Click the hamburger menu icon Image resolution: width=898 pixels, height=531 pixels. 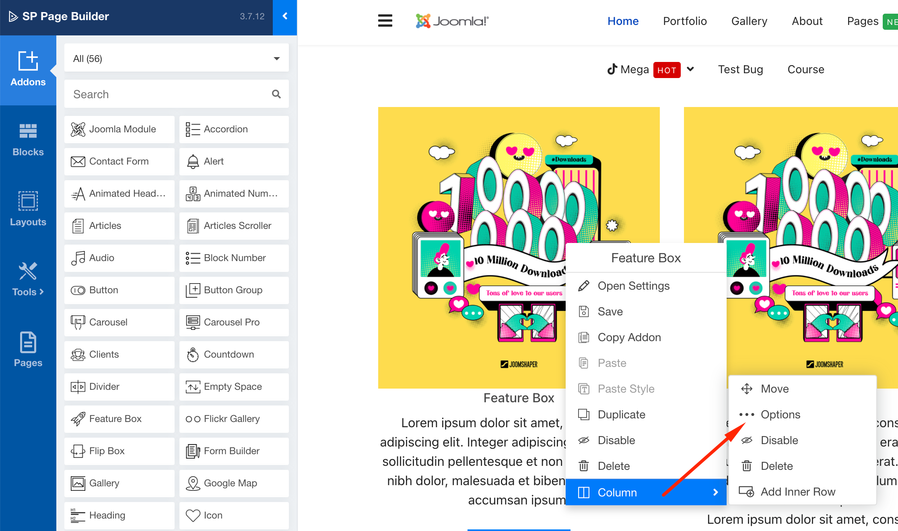click(x=385, y=21)
